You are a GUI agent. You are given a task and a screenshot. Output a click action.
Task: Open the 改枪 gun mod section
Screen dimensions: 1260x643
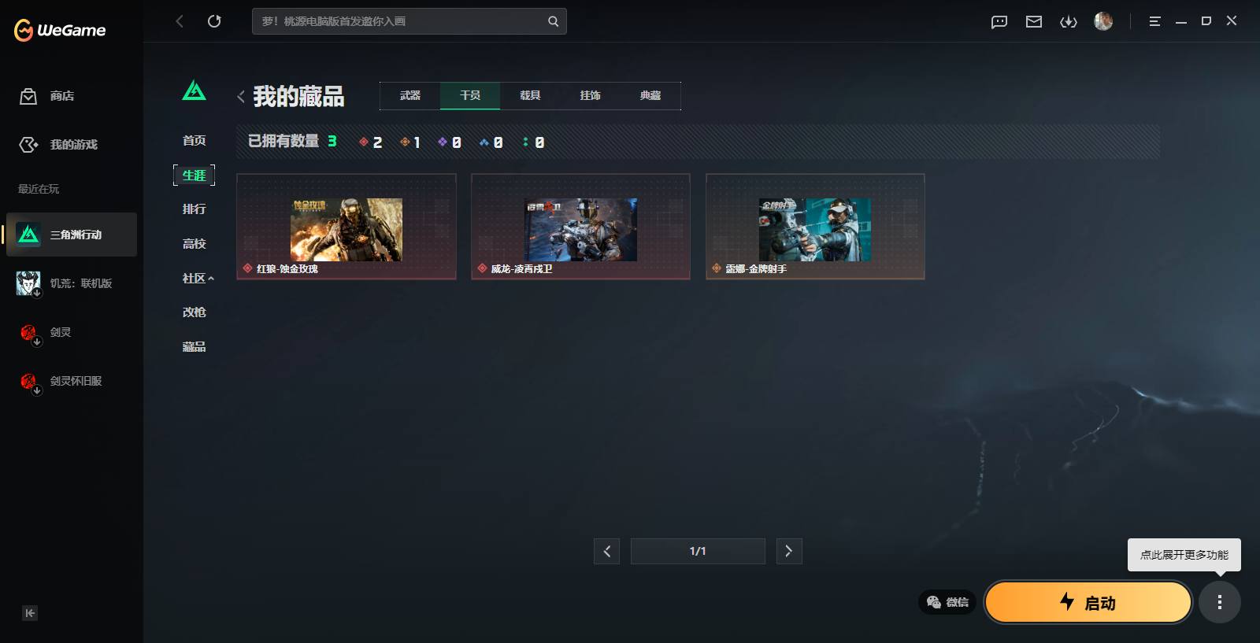(194, 312)
